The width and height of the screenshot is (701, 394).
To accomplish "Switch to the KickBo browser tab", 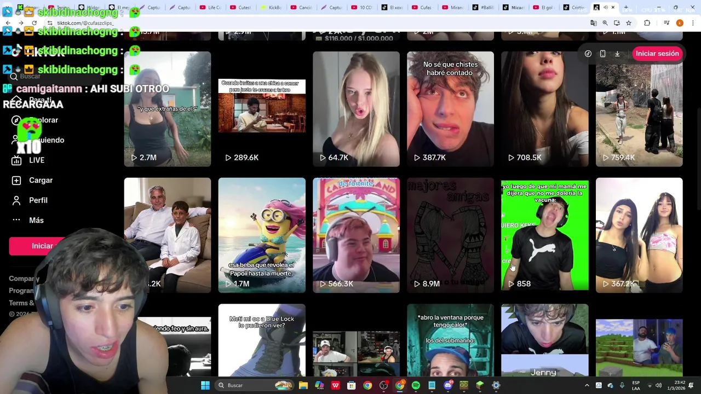I will coord(271,8).
